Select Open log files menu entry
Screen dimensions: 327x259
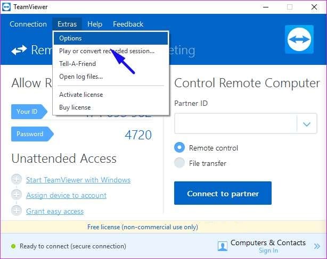click(111, 77)
